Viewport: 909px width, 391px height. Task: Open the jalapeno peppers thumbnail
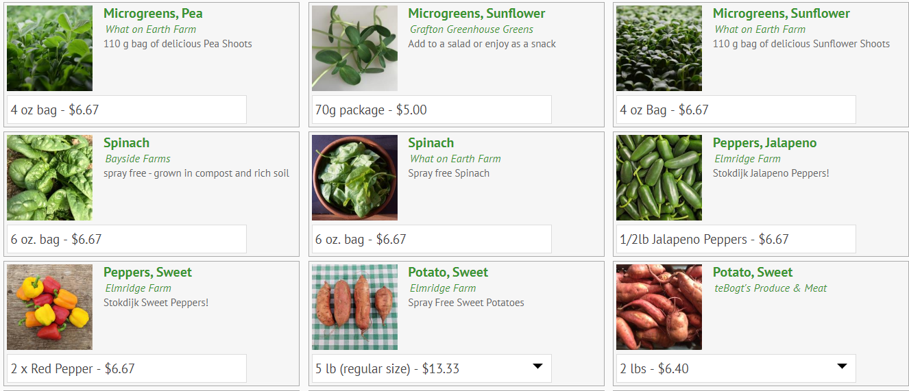coord(659,177)
